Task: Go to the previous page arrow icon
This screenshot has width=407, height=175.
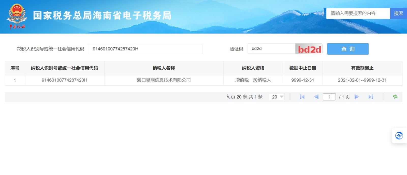Action: (316, 97)
